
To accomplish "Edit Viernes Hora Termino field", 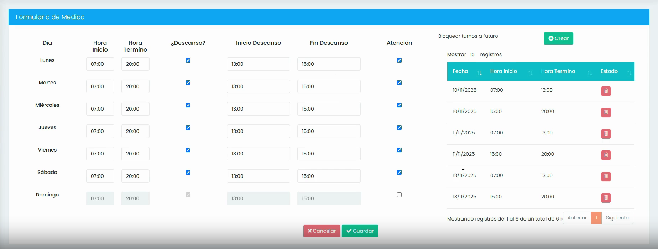I will [135, 154].
